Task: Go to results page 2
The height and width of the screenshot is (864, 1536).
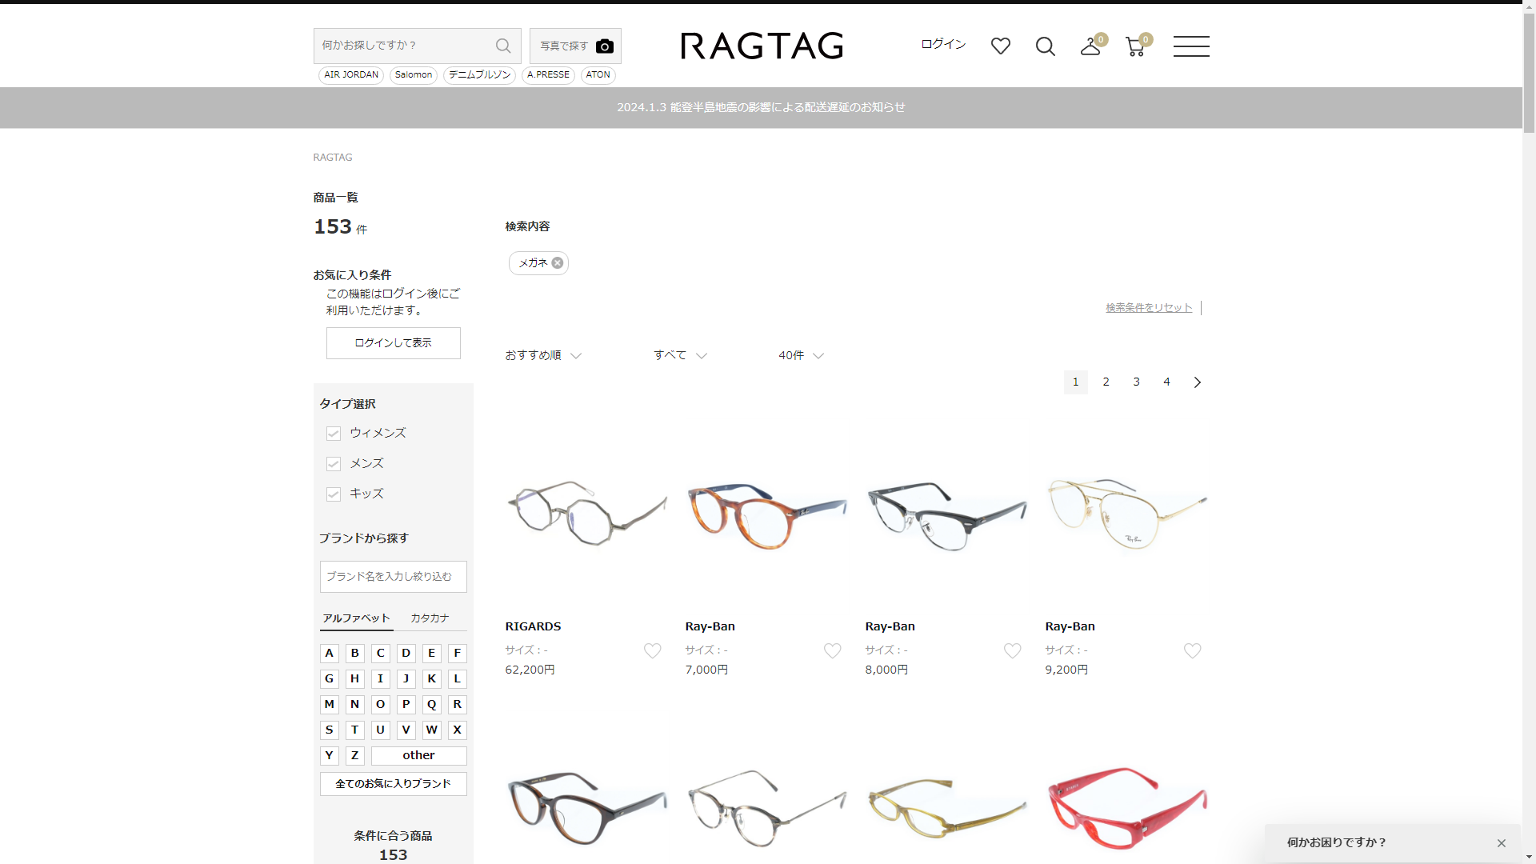Action: [1106, 382]
